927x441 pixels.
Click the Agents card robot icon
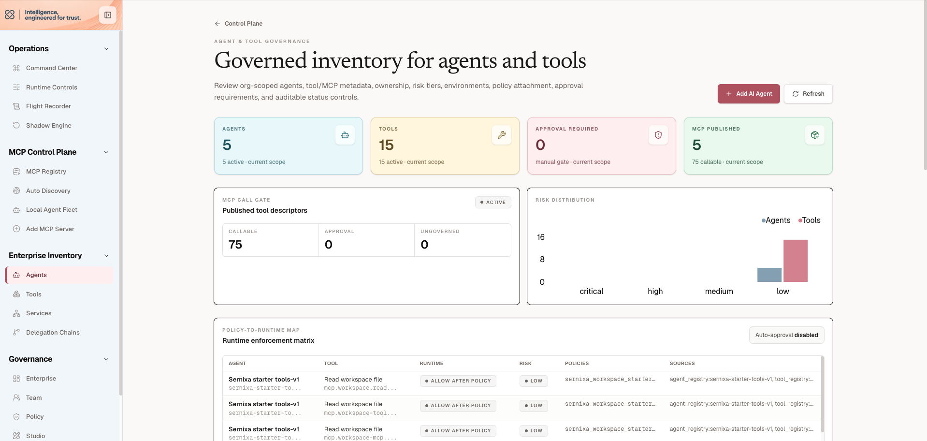[345, 135]
